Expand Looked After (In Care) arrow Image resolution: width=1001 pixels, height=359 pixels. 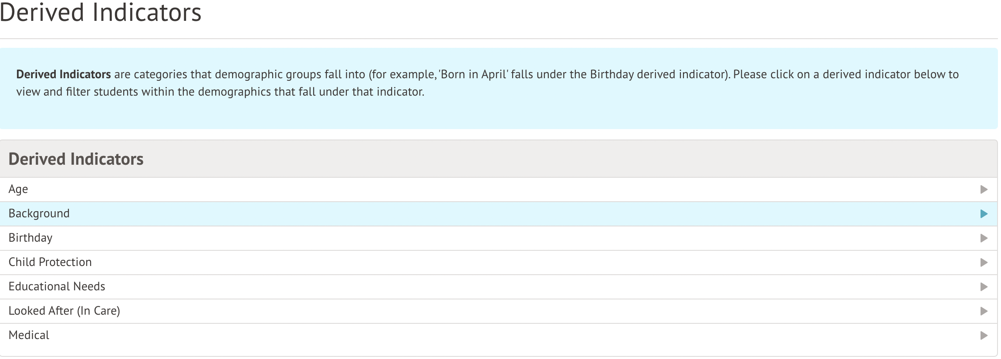[984, 311]
